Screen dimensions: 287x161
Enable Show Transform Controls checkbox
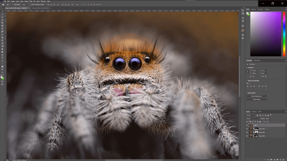[x=30, y=4]
